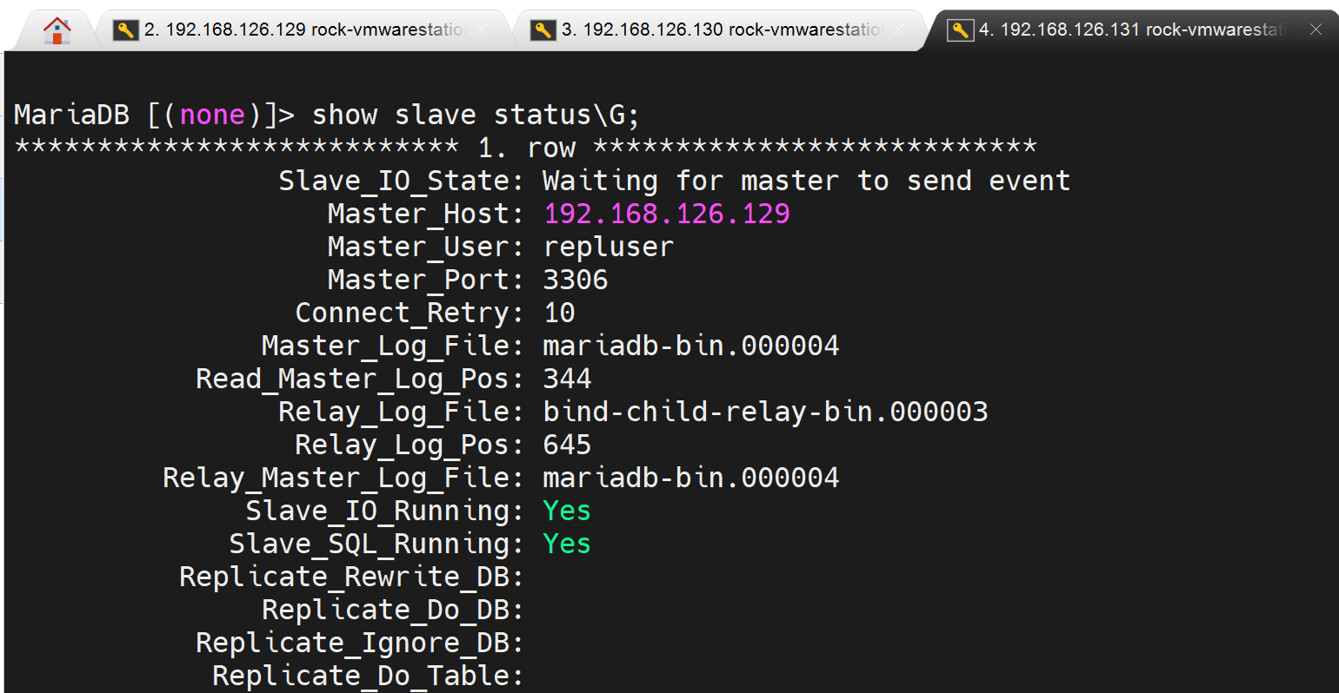
Task: Click the bind-child-relay-bin.000003 file name
Action: click(x=765, y=412)
